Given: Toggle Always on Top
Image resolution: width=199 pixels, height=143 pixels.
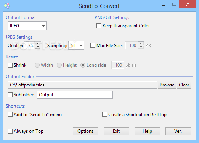Looking at the screenshot, I should (x=10, y=131).
